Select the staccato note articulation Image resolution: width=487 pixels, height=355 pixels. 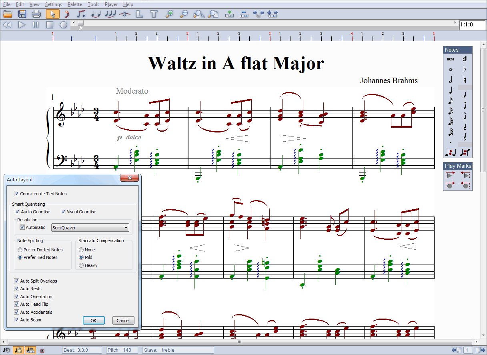coord(465,96)
